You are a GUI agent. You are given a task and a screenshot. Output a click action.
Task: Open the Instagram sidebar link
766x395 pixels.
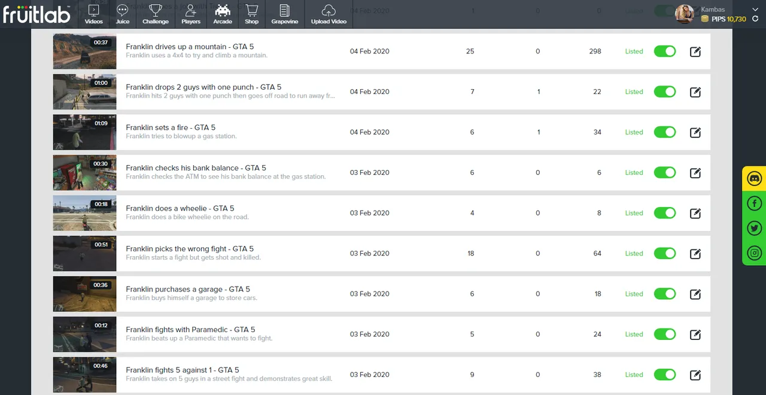(755, 253)
